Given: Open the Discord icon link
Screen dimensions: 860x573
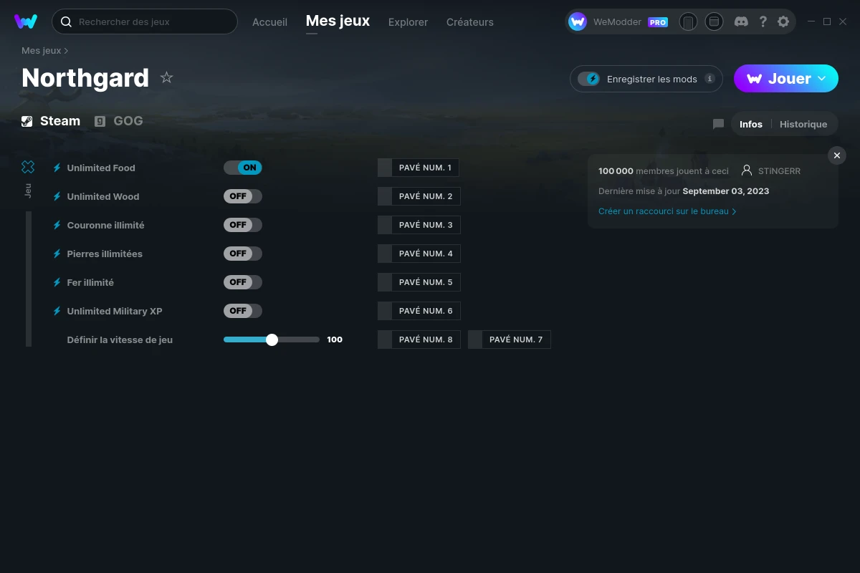Looking at the screenshot, I should pyautogui.click(x=742, y=21).
